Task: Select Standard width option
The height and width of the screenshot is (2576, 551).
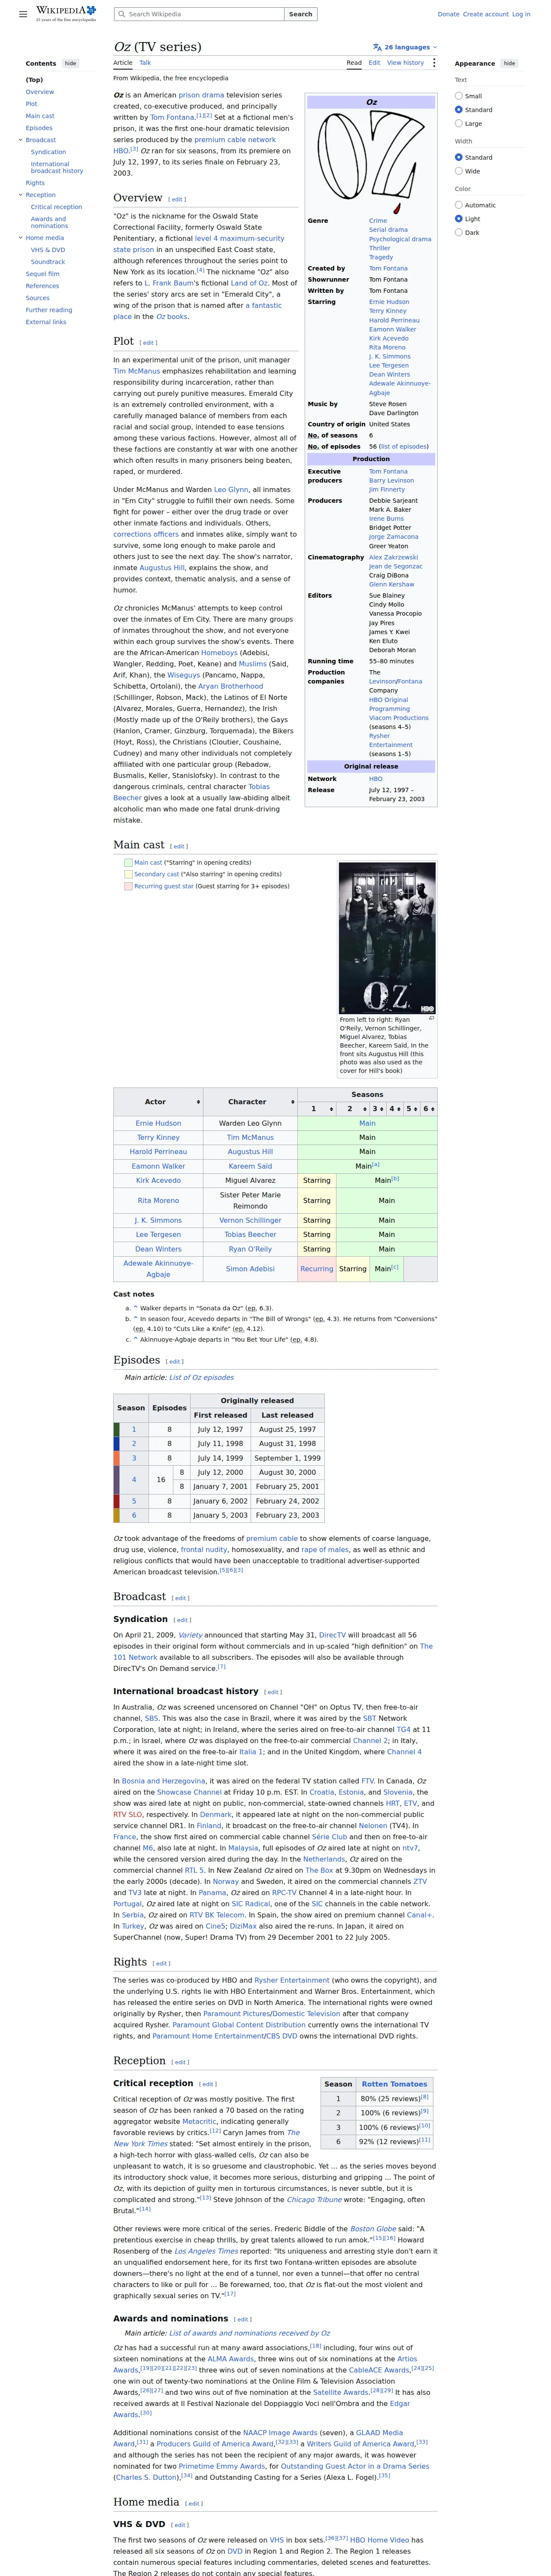Action: click(x=459, y=157)
